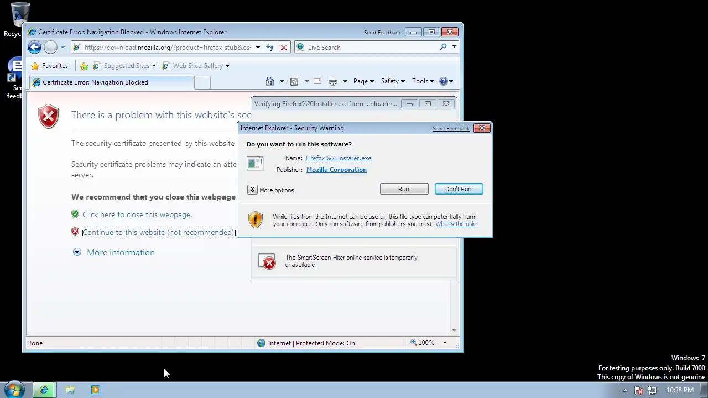Open the Safety menu
This screenshot has height=398, width=708.
tap(393, 81)
